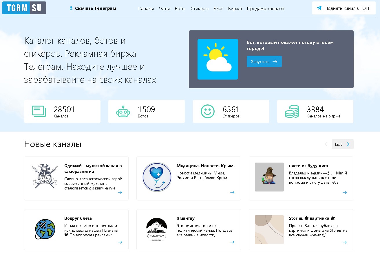The image size is (380, 256).
Task: Open the Stories картинки title
Action: tap(312, 218)
